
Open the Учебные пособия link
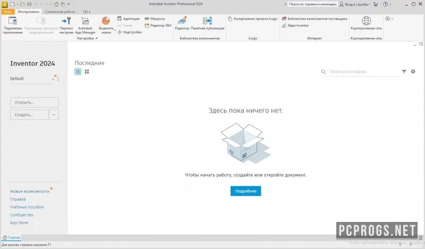[27, 207]
